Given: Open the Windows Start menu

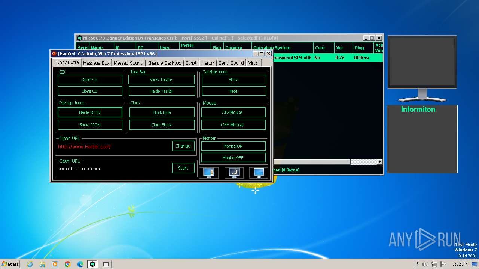Looking at the screenshot, I should point(10,264).
